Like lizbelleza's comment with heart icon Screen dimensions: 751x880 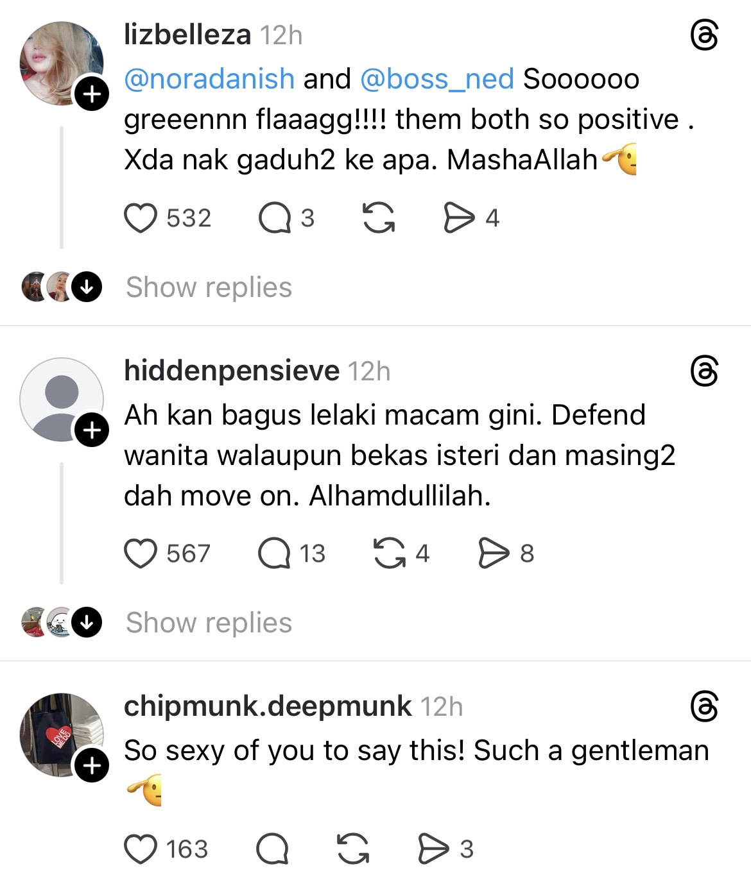pyautogui.click(x=141, y=218)
